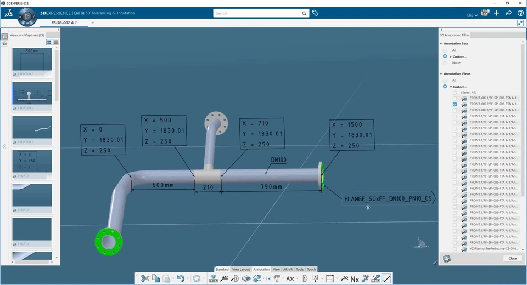Click the datum feature tree icon

click(x=277, y=278)
